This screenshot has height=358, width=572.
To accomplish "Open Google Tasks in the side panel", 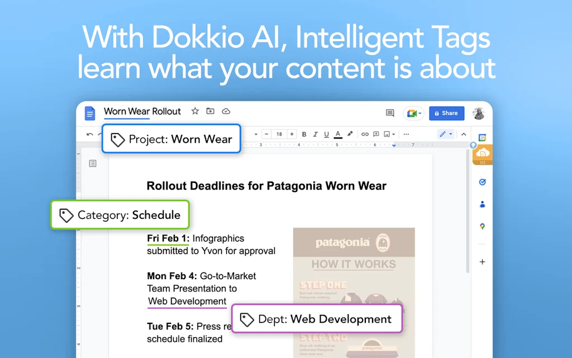I will click(x=483, y=182).
